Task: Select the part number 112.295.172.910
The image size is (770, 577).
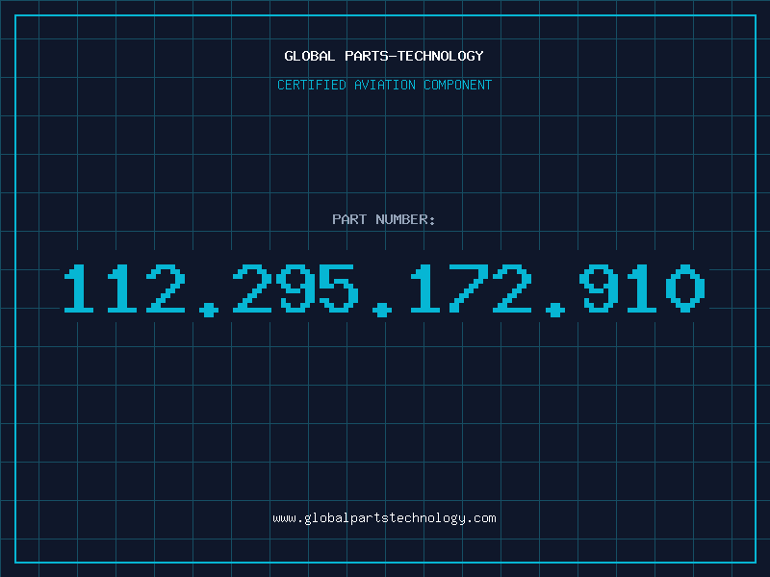Action: coord(384,289)
